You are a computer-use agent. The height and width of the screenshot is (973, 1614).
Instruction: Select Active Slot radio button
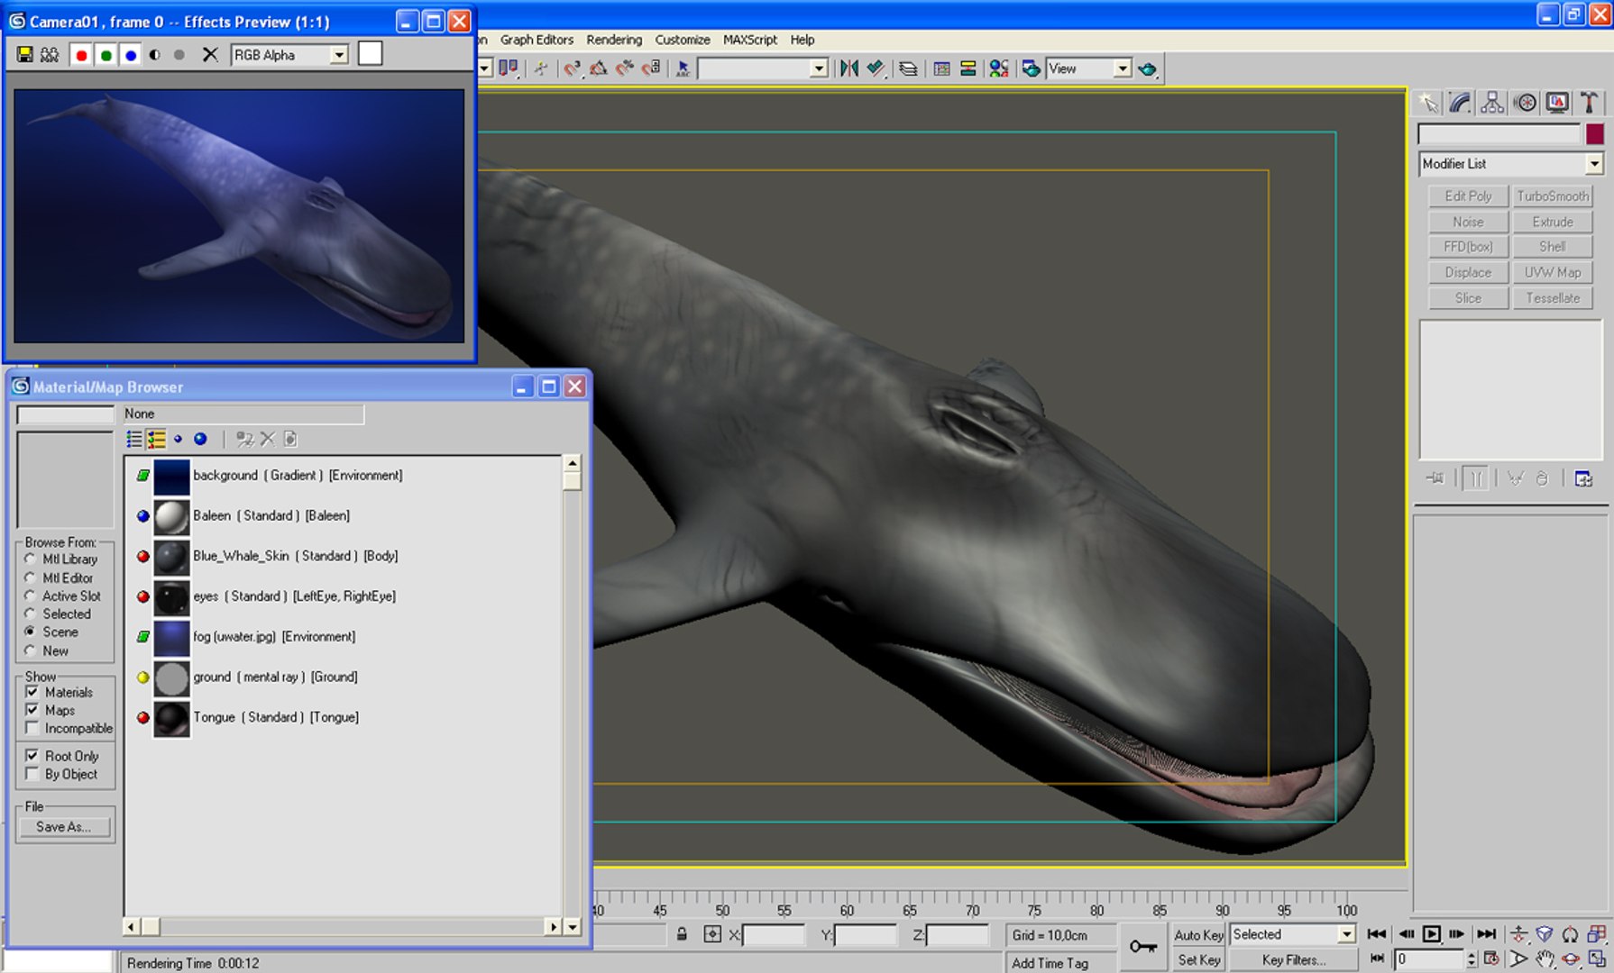[31, 596]
